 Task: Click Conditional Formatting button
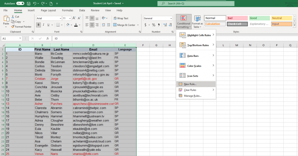[x=183, y=22]
